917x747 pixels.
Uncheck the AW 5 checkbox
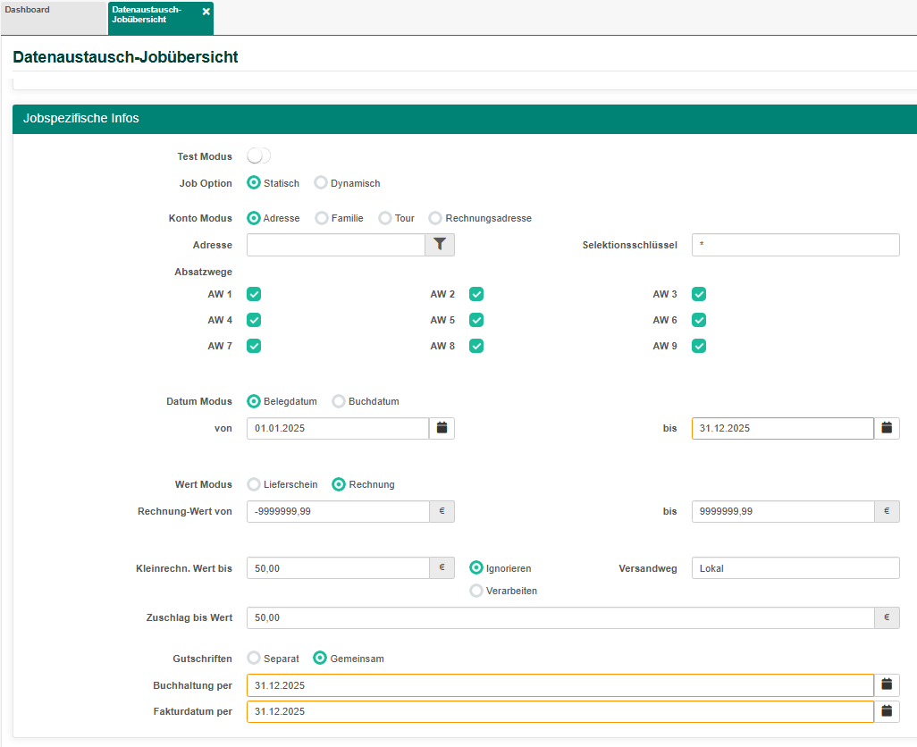click(x=476, y=320)
